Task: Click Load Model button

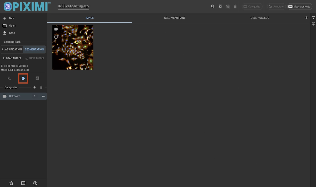Action: click(x=12, y=58)
